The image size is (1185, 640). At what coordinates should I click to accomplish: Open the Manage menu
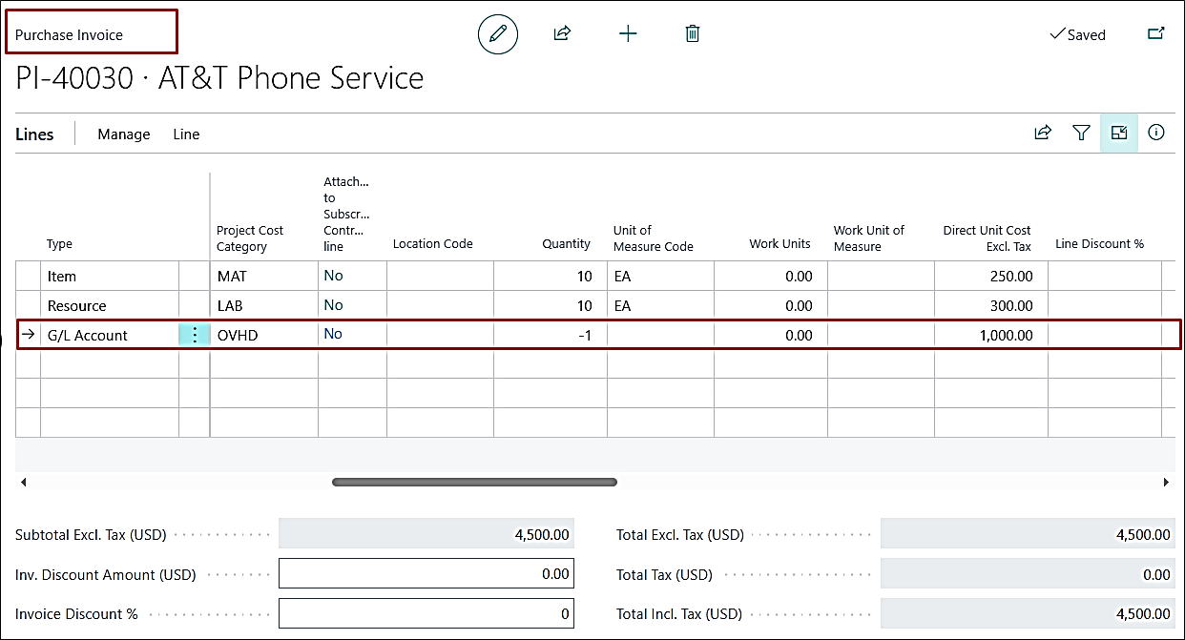point(124,134)
